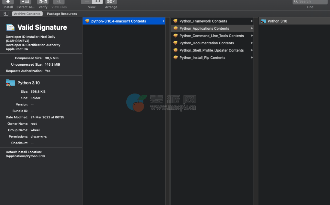Click the Owner Name value "root"
Viewport: 330px width, 205px height.
click(34, 124)
